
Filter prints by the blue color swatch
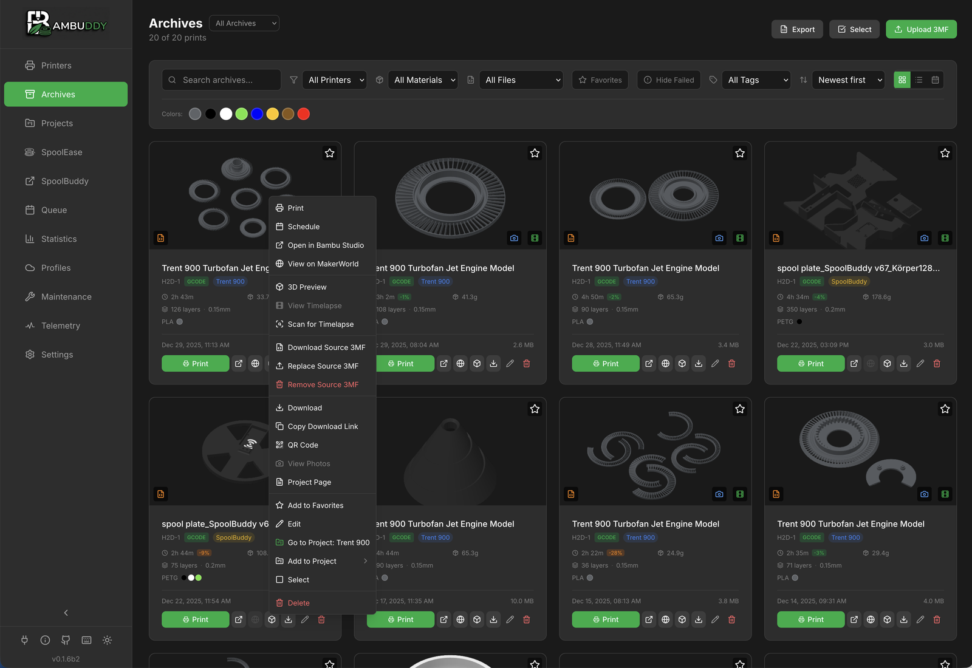[257, 114]
